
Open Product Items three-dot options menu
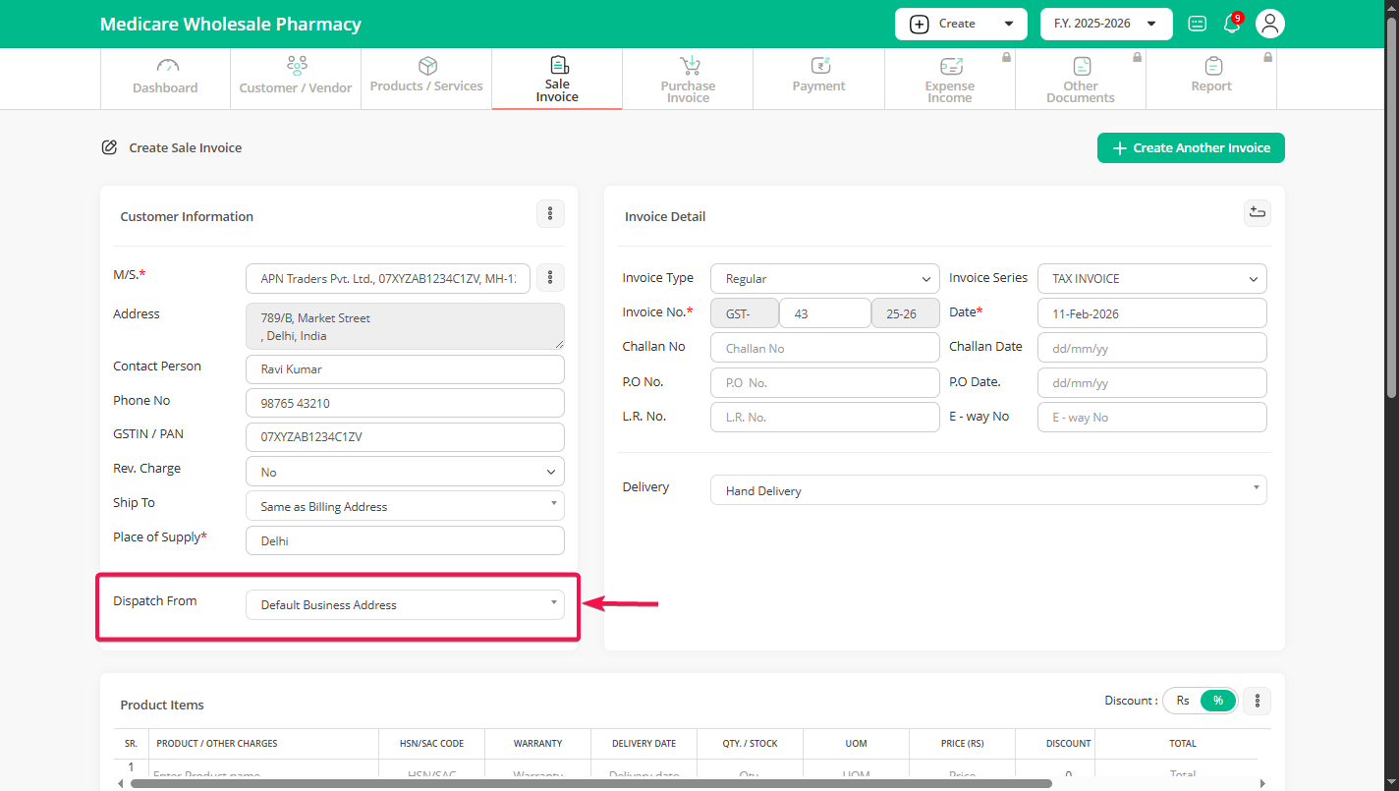(x=1257, y=701)
